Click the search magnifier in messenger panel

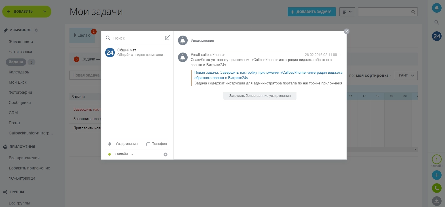click(x=108, y=38)
